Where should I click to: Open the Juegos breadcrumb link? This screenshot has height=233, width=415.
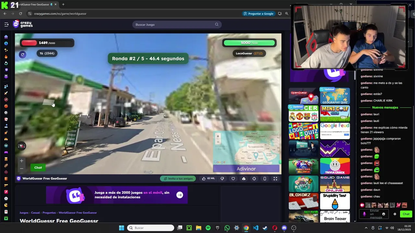[x=24, y=213]
